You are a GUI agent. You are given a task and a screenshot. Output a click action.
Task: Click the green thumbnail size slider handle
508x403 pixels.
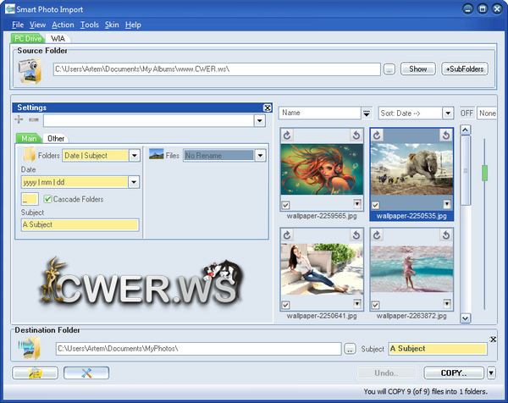(x=485, y=172)
